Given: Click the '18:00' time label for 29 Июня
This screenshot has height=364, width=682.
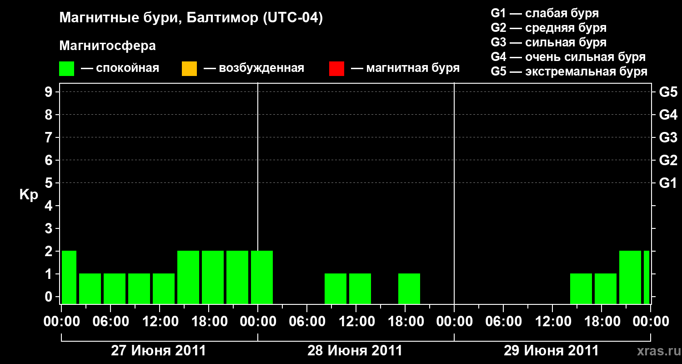Looking at the screenshot, I should 602,322.
